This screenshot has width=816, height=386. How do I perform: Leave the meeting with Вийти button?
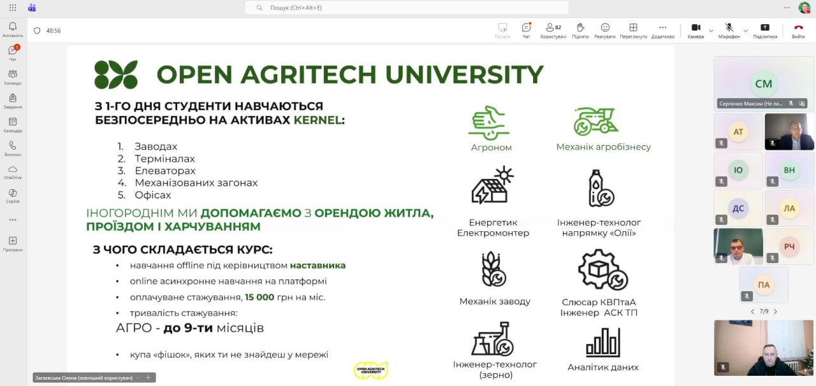[798, 30]
